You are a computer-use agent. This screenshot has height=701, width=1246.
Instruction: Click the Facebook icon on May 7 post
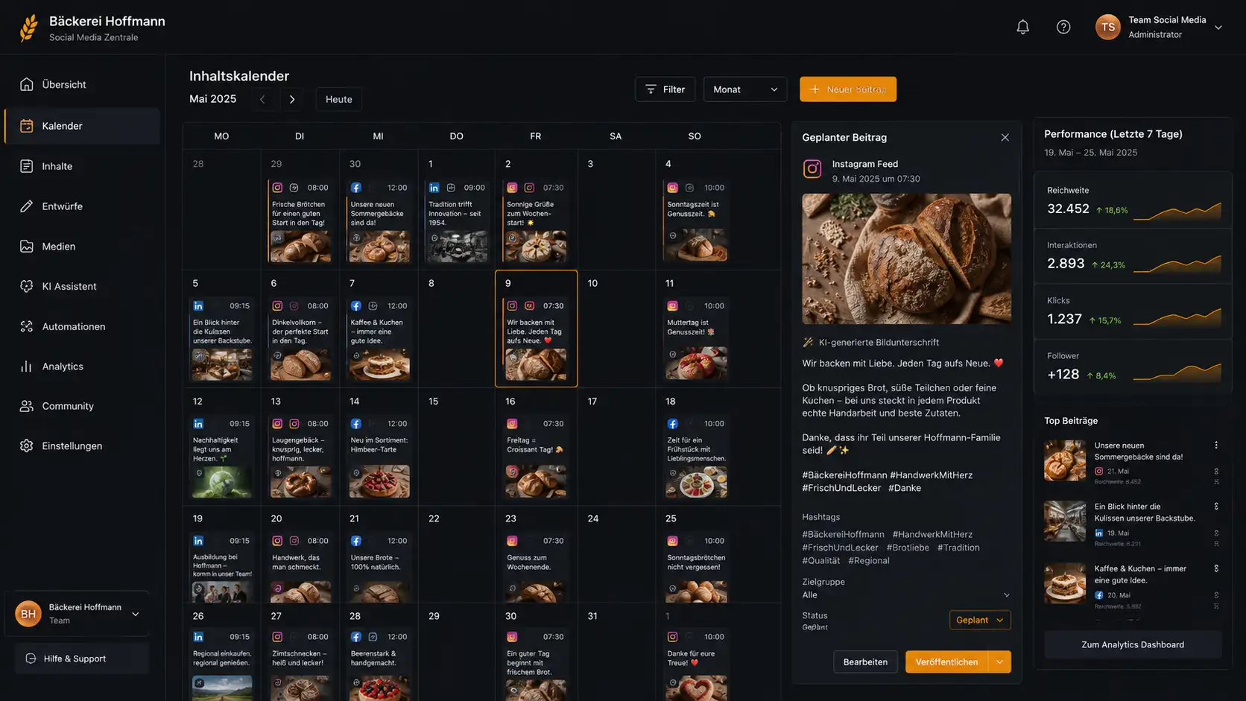(356, 306)
